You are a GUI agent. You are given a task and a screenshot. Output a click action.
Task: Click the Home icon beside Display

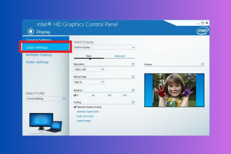(x=31, y=31)
